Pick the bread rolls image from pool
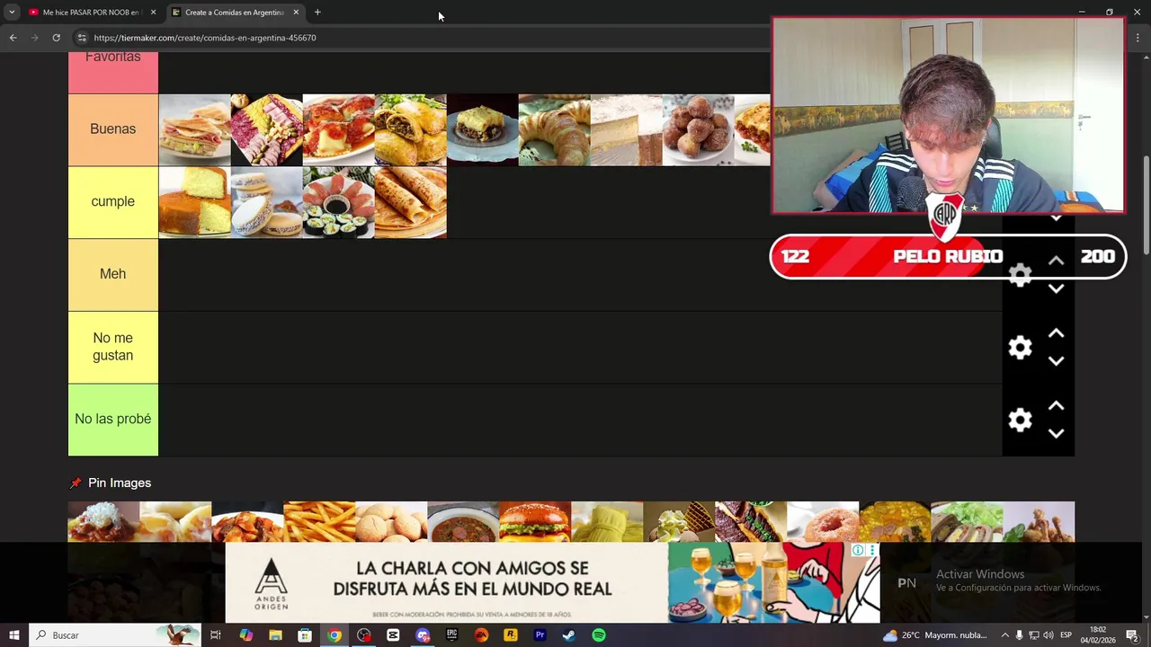 (391, 522)
